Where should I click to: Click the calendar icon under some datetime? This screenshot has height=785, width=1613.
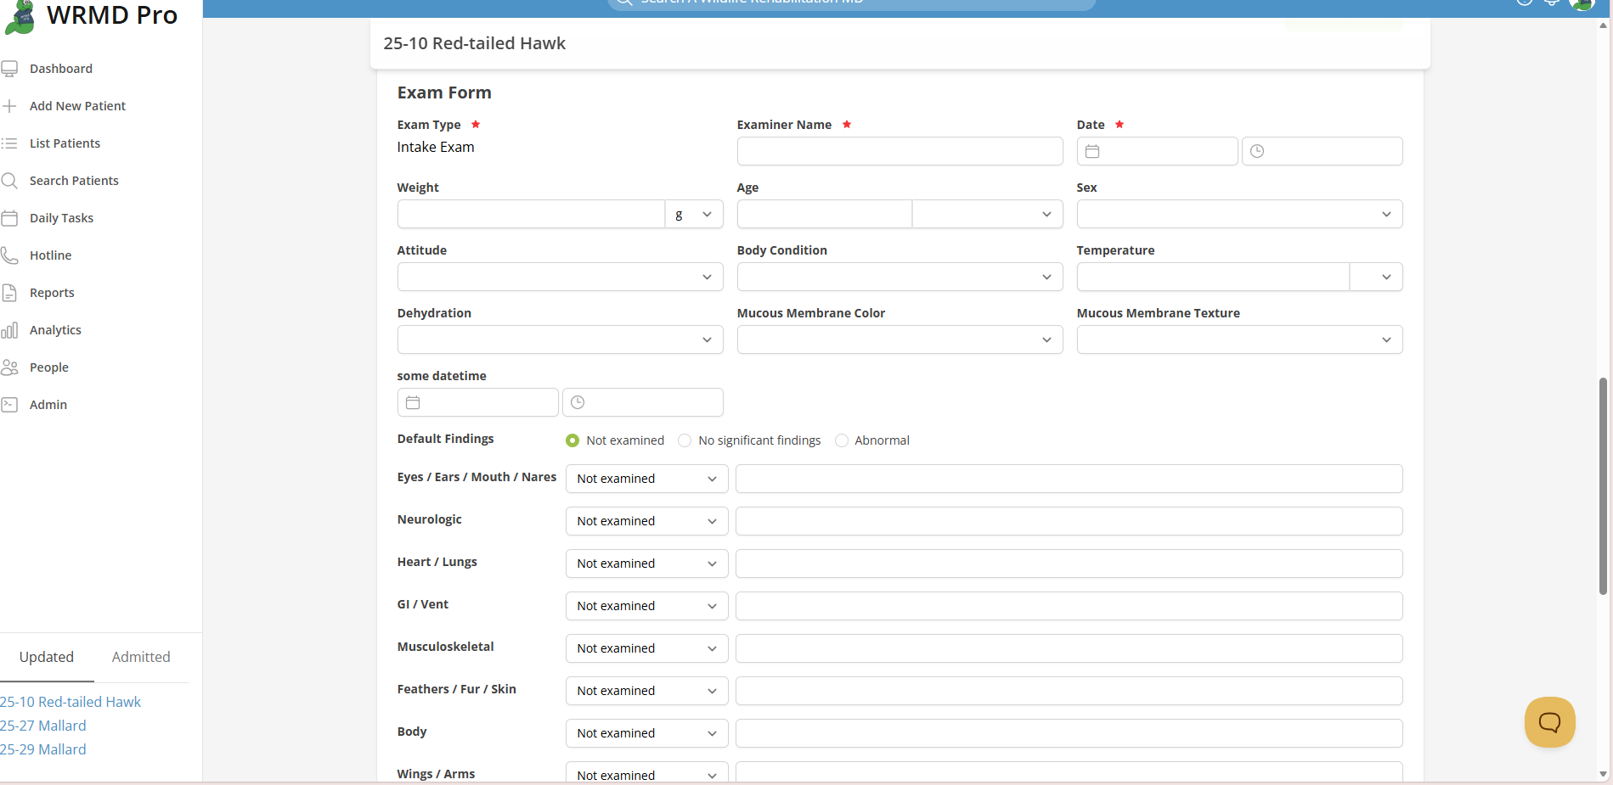413,402
